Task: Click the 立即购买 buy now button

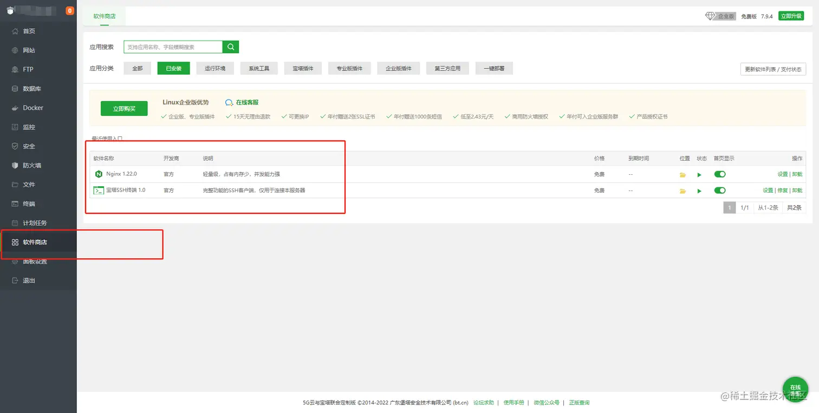Action: pos(124,108)
